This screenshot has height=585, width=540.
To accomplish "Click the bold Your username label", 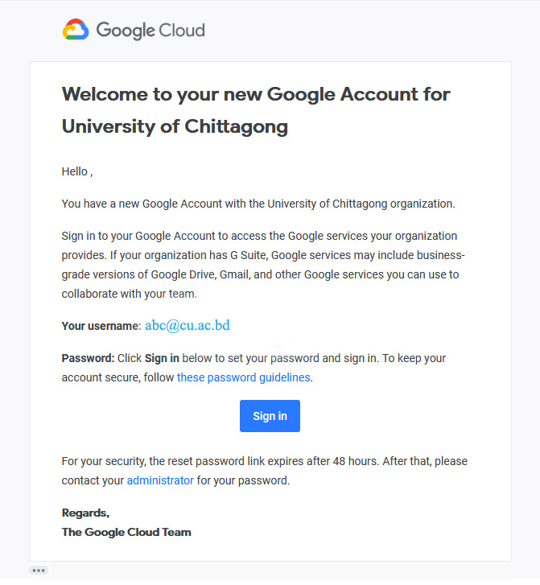I will click(101, 326).
